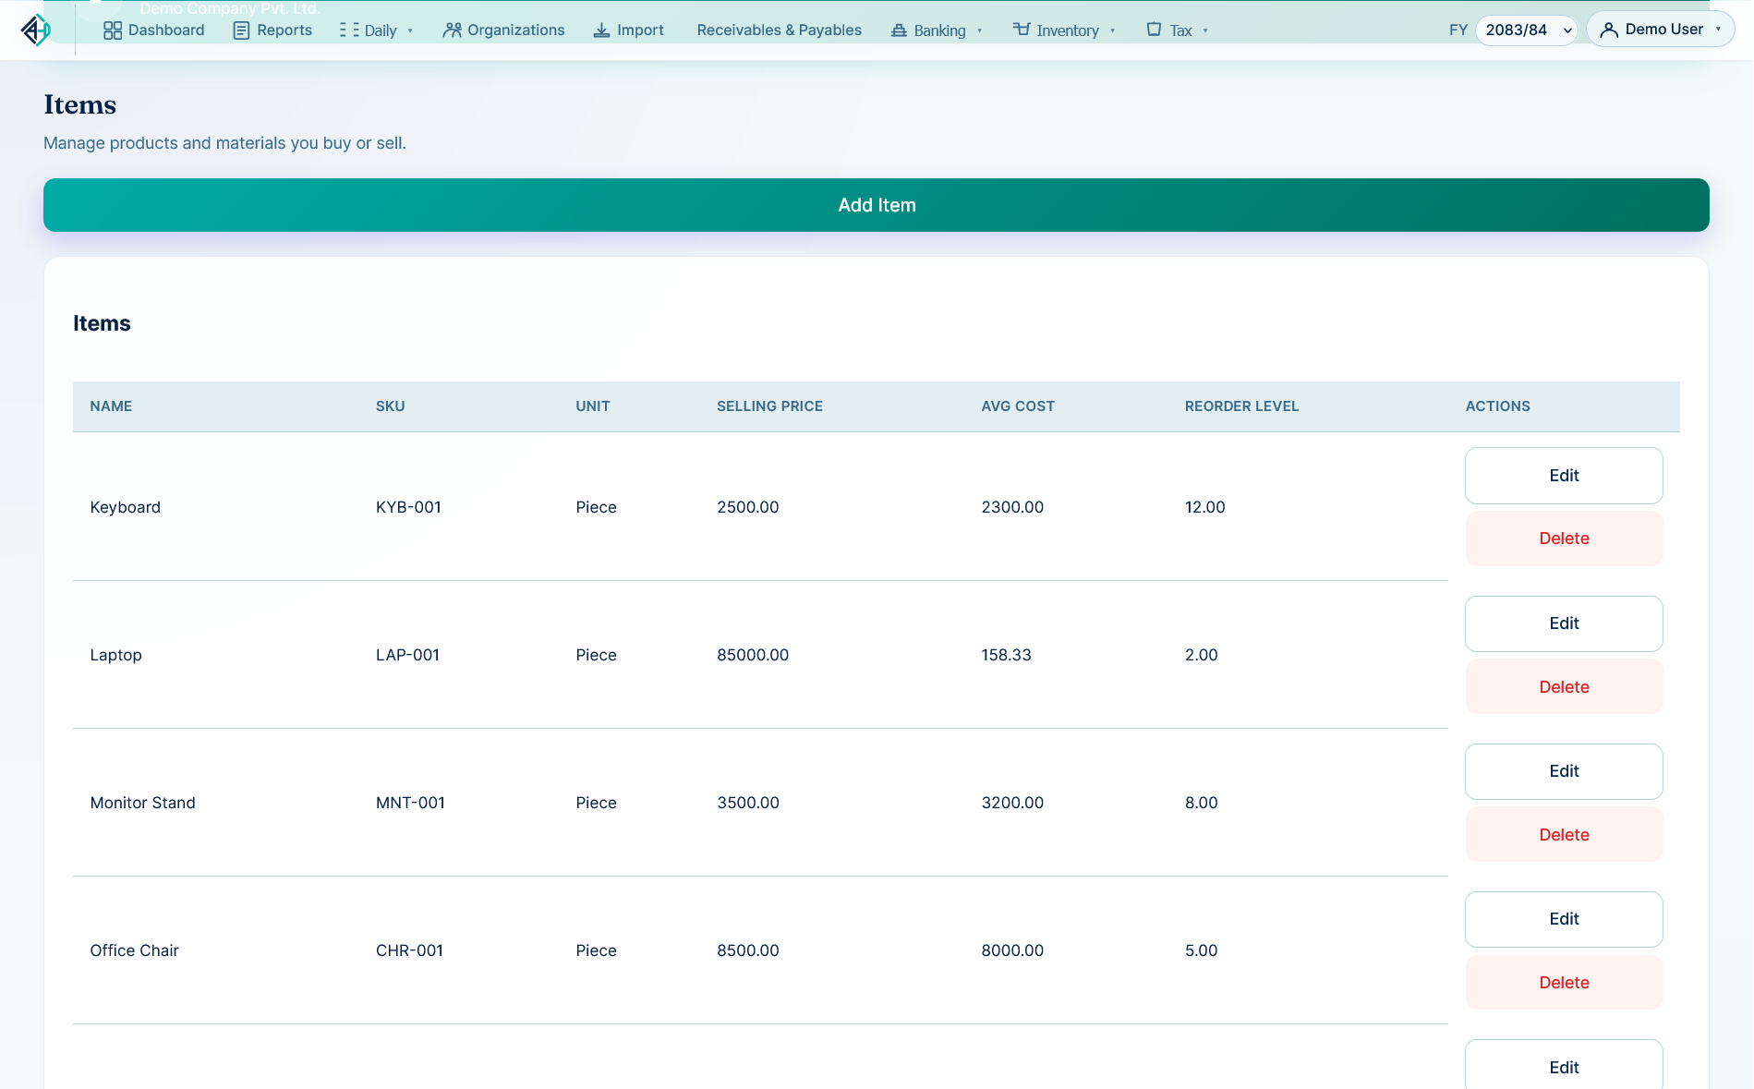The image size is (1754, 1089).
Task: Open the Dashboard menu item
Action: (x=154, y=30)
